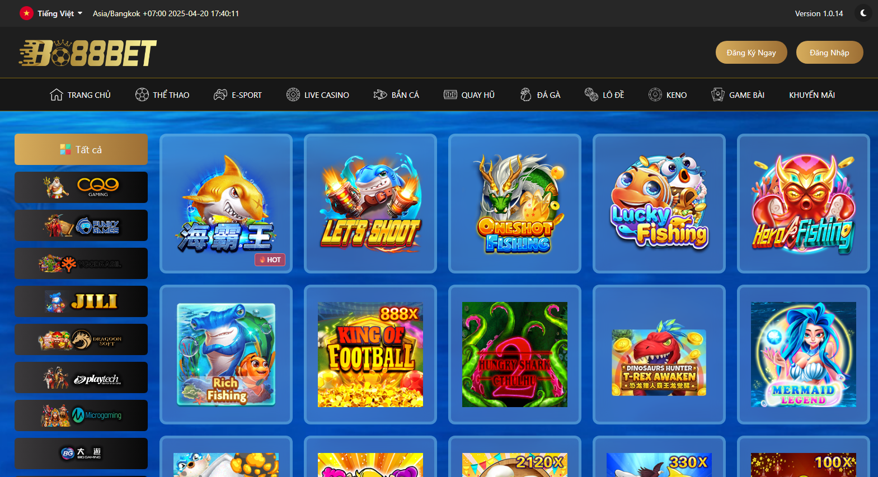The width and height of the screenshot is (878, 477).
Task: Open Hungry Shark Cthulhu 2 game
Action: (515, 355)
